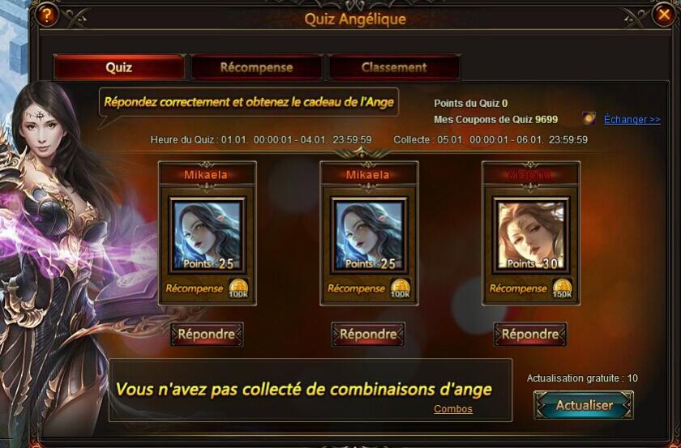This screenshot has width=681, height=448.
Task: Open the help question mark icon
Action: click(x=46, y=15)
